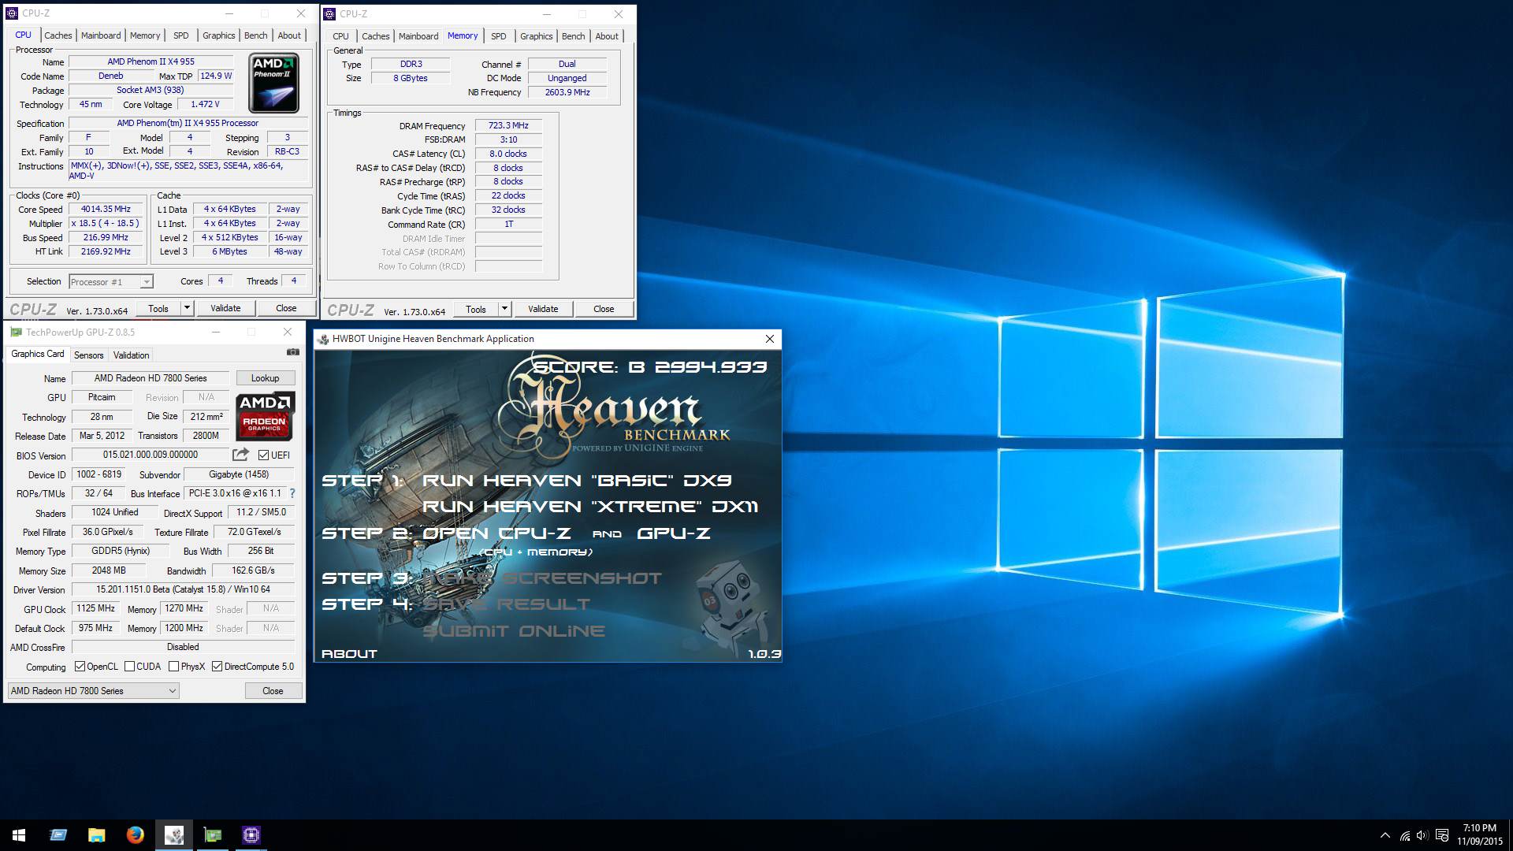Open Action Center notification icon
1513x851 pixels.
coord(1442,835)
